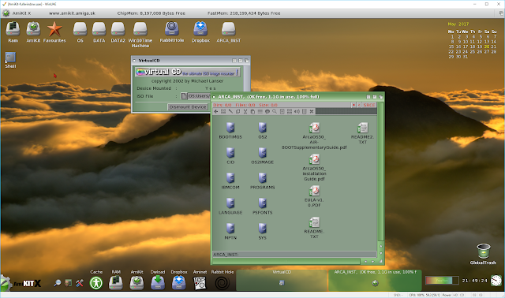Open the GlobalTrash bin
The image size is (505, 298).
(483, 254)
